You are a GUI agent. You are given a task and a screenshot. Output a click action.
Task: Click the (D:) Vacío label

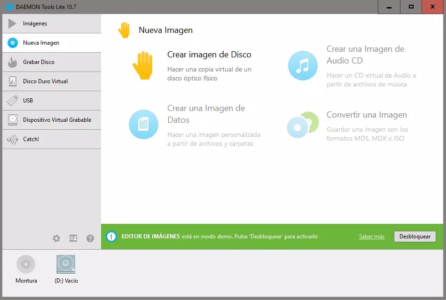pos(66,281)
